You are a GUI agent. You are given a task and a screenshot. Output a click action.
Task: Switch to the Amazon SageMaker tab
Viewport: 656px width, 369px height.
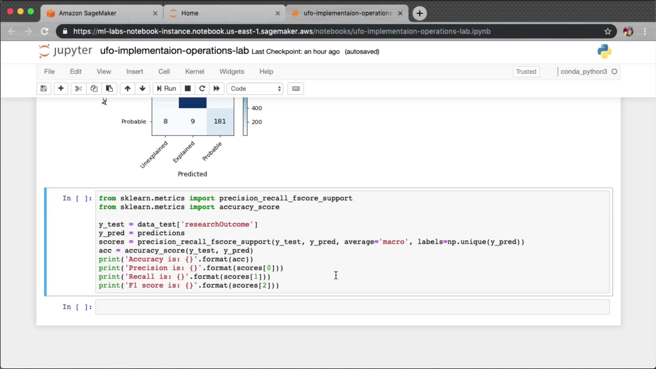87,13
